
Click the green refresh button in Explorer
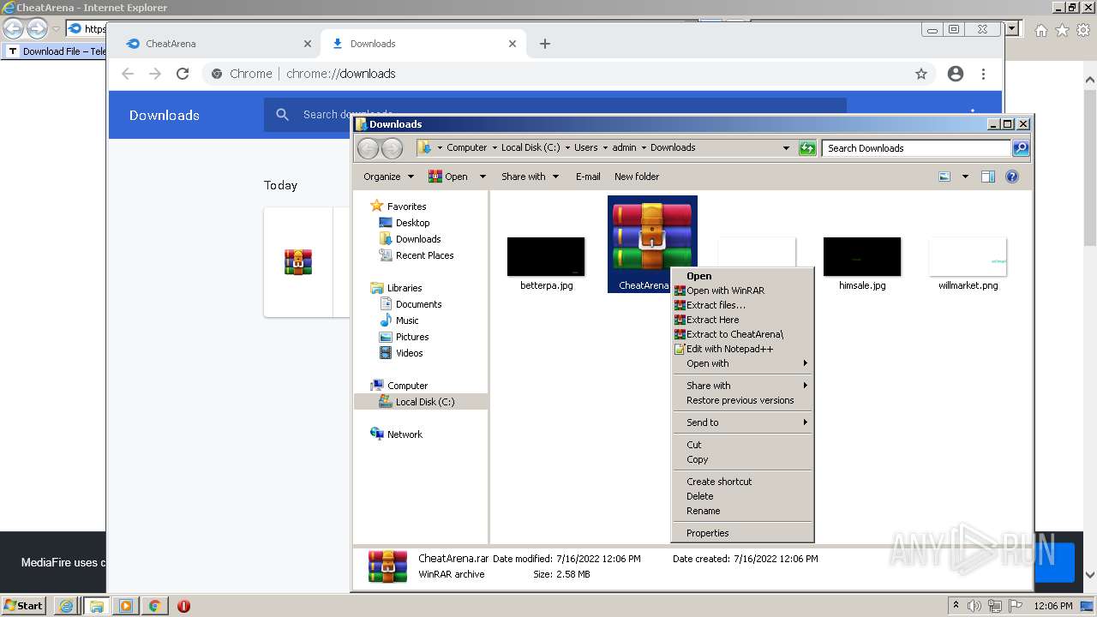click(807, 147)
